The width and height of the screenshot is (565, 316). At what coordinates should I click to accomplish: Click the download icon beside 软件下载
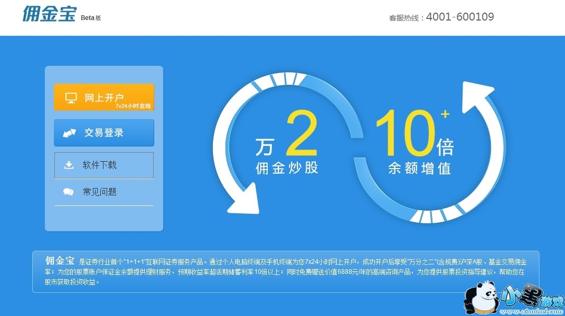pos(69,165)
